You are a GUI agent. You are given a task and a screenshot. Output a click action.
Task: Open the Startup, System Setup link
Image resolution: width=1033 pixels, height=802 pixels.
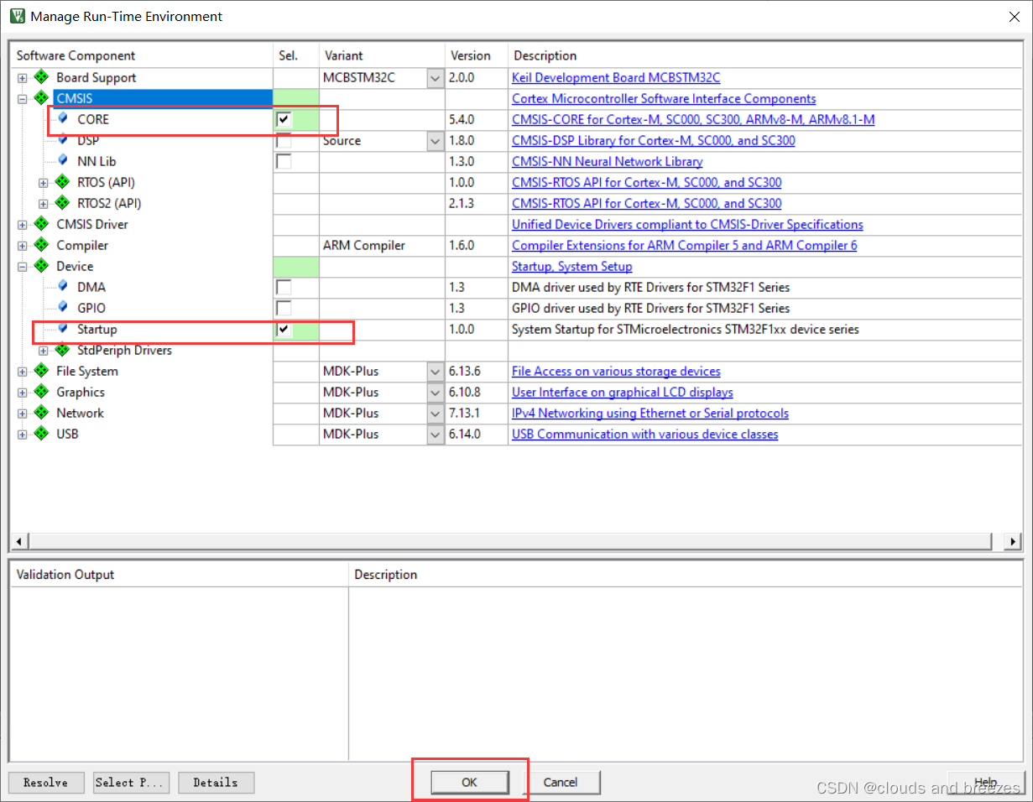[571, 266]
